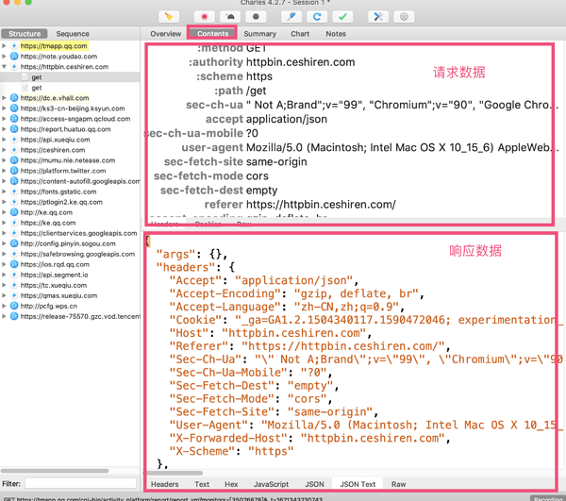Click the green checkmark validate icon
This screenshot has width=566, height=501.
click(342, 16)
